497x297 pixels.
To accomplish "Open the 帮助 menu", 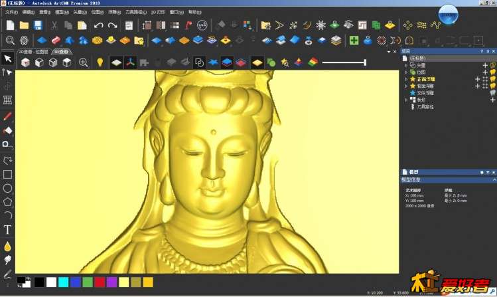I will click(x=194, y=12).
